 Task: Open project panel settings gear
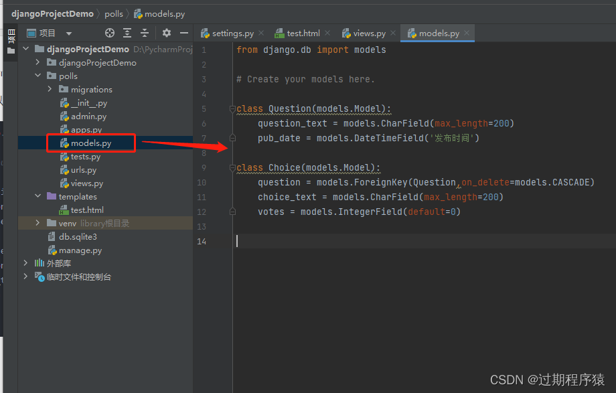pos(167,33)
